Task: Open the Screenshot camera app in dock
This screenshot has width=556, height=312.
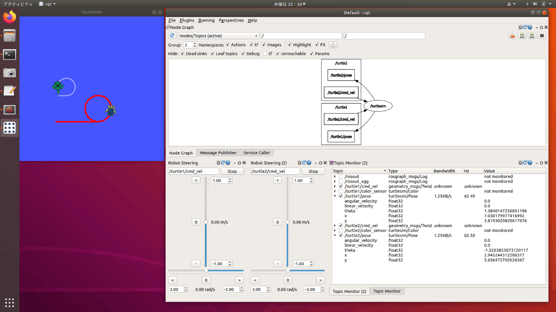Action: click(x=10, y=73)
